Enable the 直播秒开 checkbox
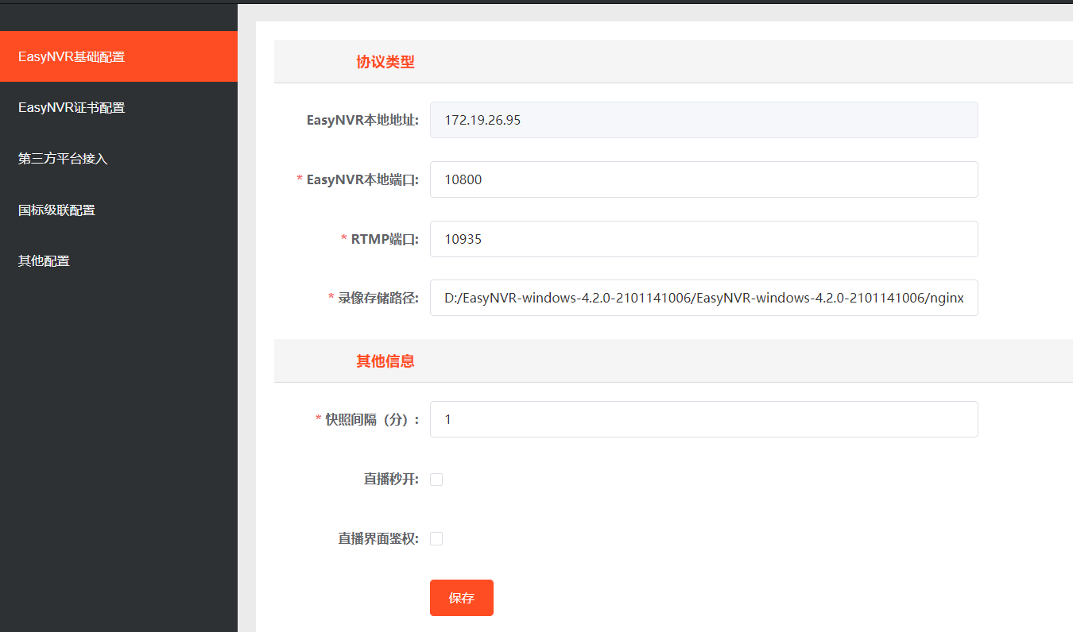The width and height of the screenshot is (1073, 632). [x=436, y=480]
